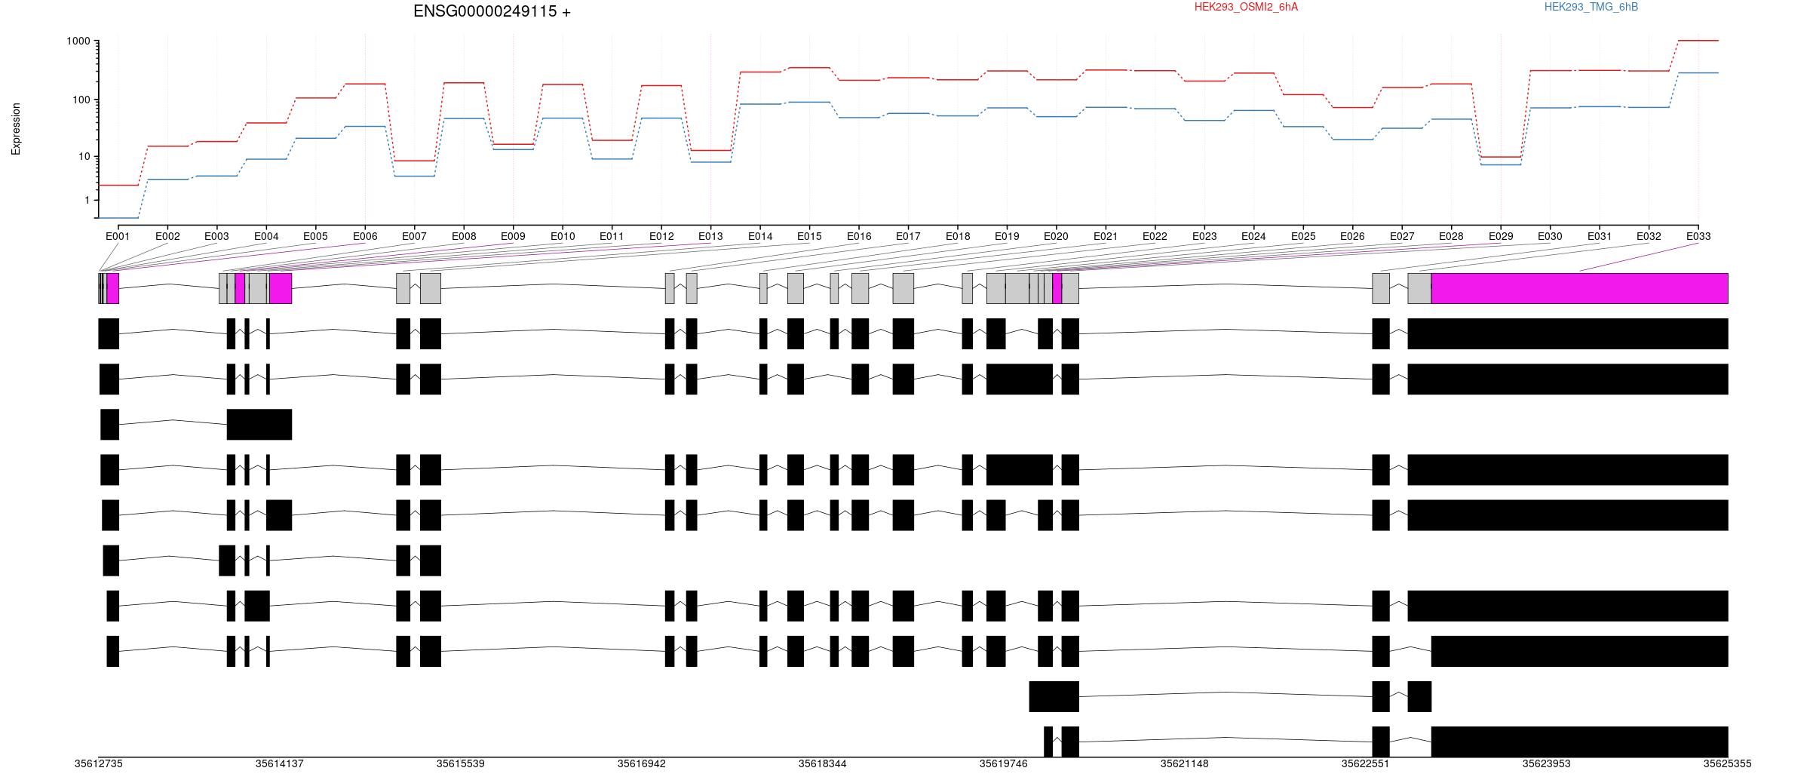The image size is (1810, 777).
Task: Click exon label E024
Action: (x=1253, y=236)
